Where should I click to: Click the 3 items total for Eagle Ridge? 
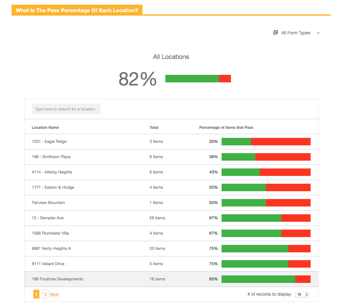(x=156, y=142)
